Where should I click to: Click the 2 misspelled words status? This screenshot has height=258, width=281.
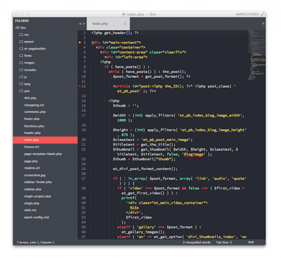pos(196,243)
